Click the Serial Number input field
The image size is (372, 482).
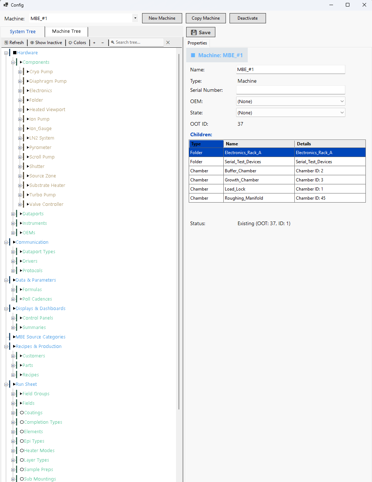(290, 90)
